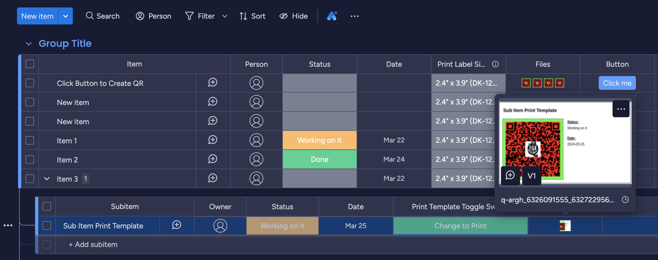The width and height of the screenshot is (658, 260).
Task: Toggle the select-all items checkbox
Action: point(30,64)
